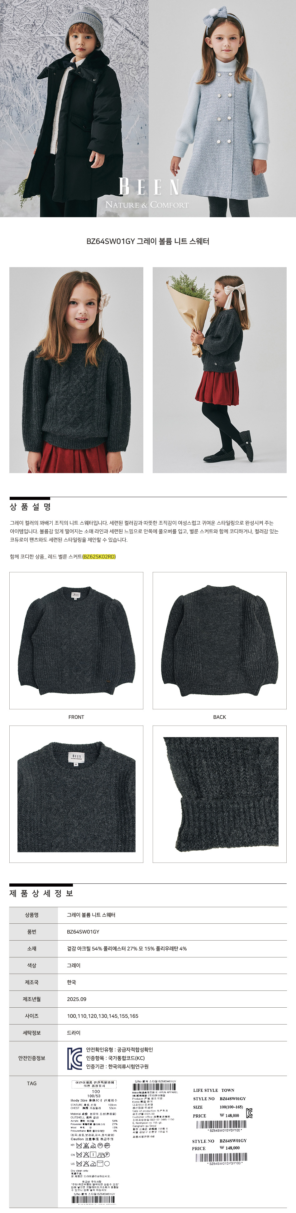
Task: Select the 사이즈 row in product details
Action: coord(148,1016)
